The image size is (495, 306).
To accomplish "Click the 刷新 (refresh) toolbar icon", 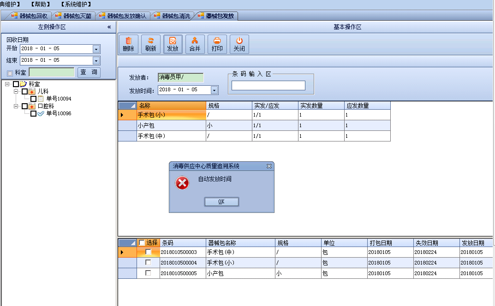I will (150, 41).
